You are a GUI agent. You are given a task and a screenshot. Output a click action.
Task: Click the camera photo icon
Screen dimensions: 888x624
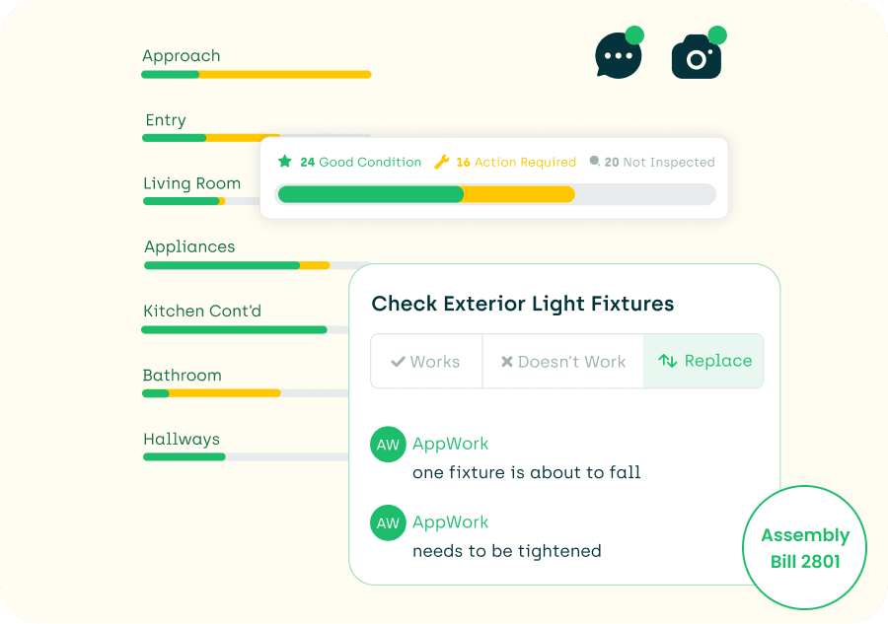click(x=696, y=56)
